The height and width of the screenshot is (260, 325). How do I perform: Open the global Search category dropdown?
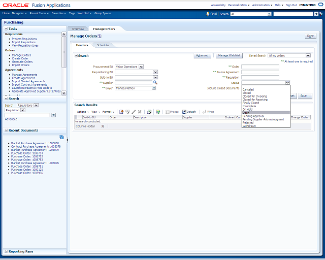pyautogui.click(x=269, y=14)
